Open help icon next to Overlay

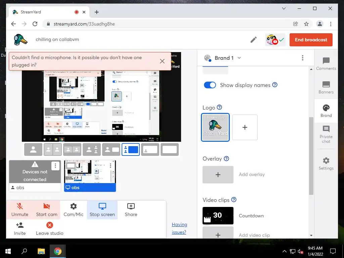click(x=226, y=159)
